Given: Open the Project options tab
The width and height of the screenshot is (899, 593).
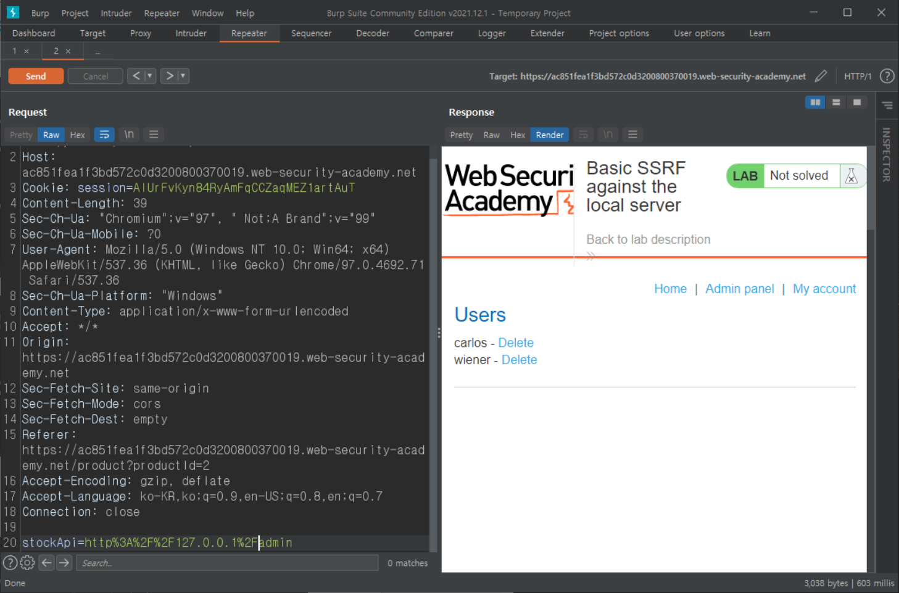Looking at the screenshot, I should pos(619,33).
